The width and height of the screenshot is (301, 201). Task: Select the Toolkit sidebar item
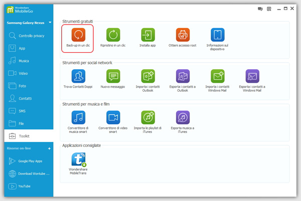click(x=29, y=136)
